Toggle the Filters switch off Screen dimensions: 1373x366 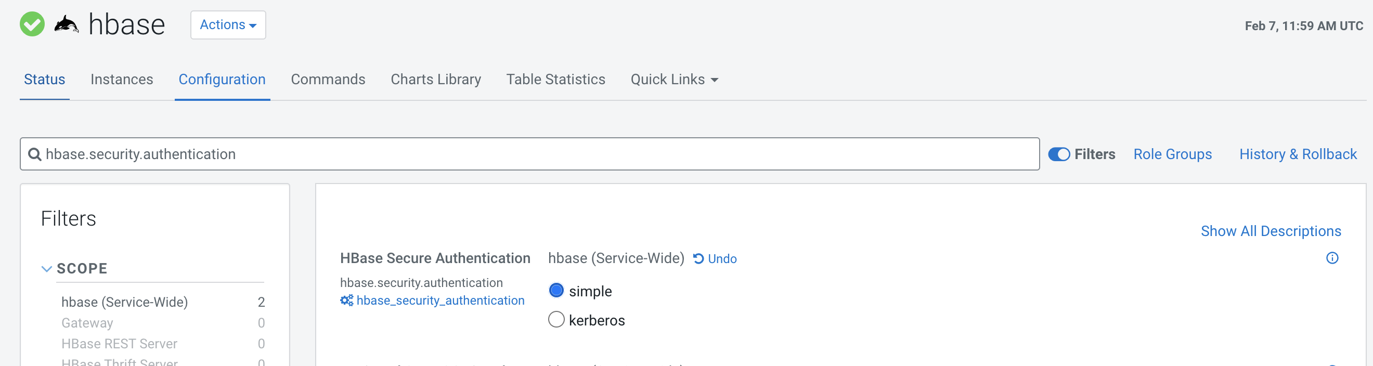(1058, 154)
